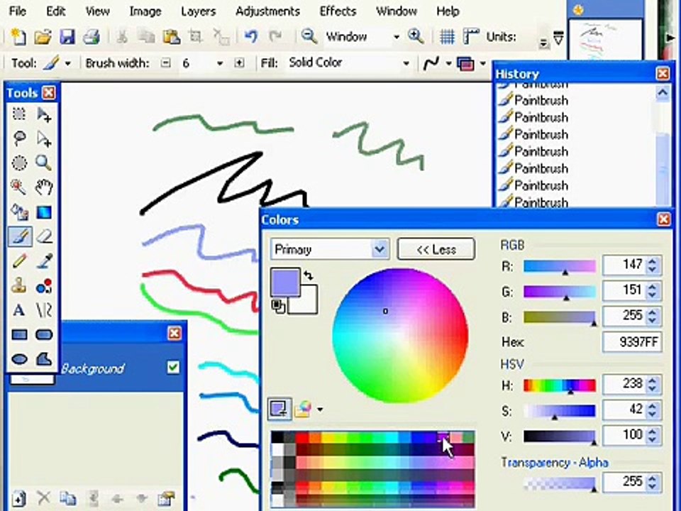This screenshot has width=681, height=511.
Task: Open the Layers menu
Action: 198,11
